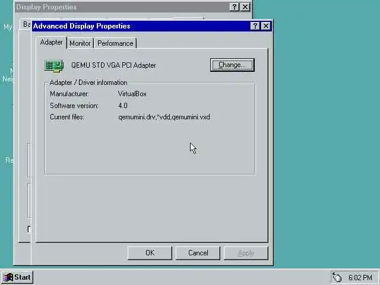Image resolution: width=380 pixels, height=285 pixels.
Task: Click the Change... adapter button
Action: (x=232, y=65)
